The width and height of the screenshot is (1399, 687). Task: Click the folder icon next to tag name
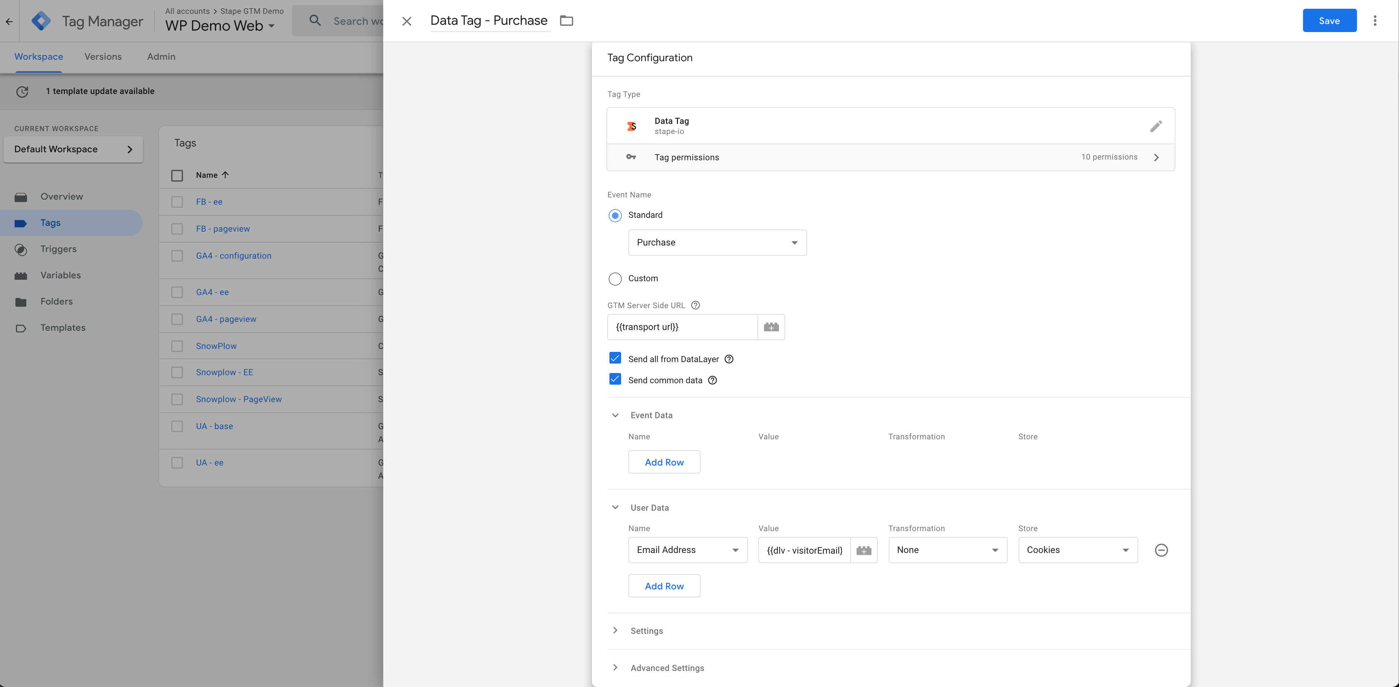click(x=567, y=20)
